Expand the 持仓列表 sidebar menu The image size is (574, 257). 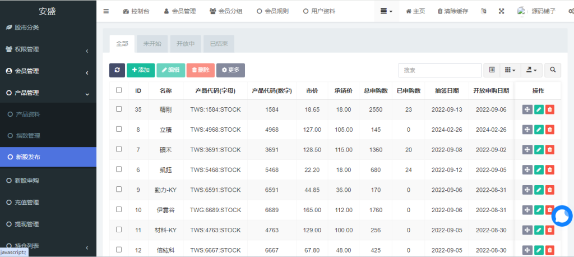48,246
